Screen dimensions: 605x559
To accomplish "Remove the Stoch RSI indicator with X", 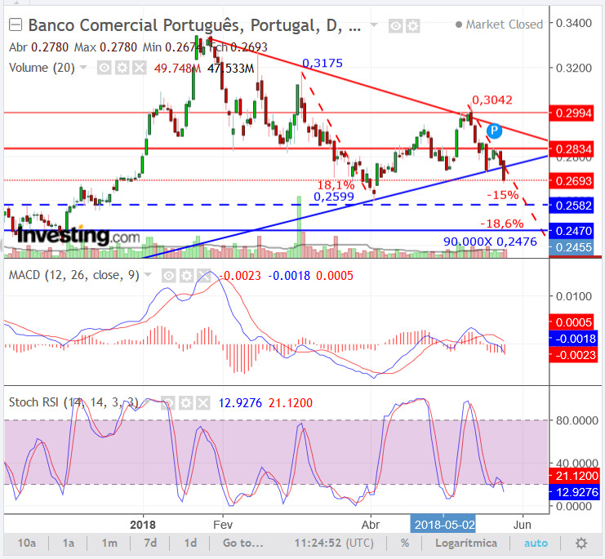I will click(203, 403).
